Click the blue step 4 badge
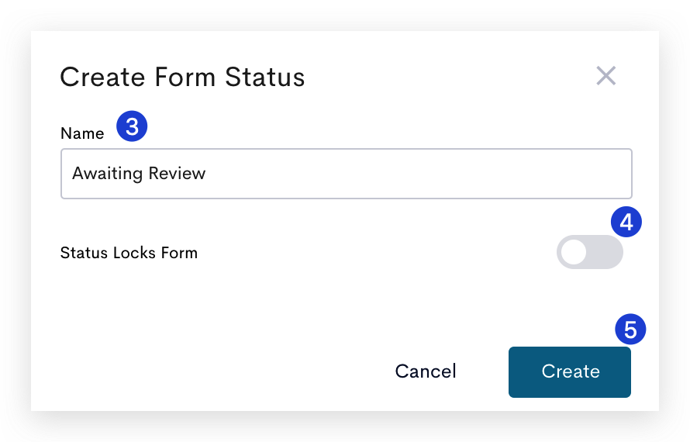 point(626,222)
